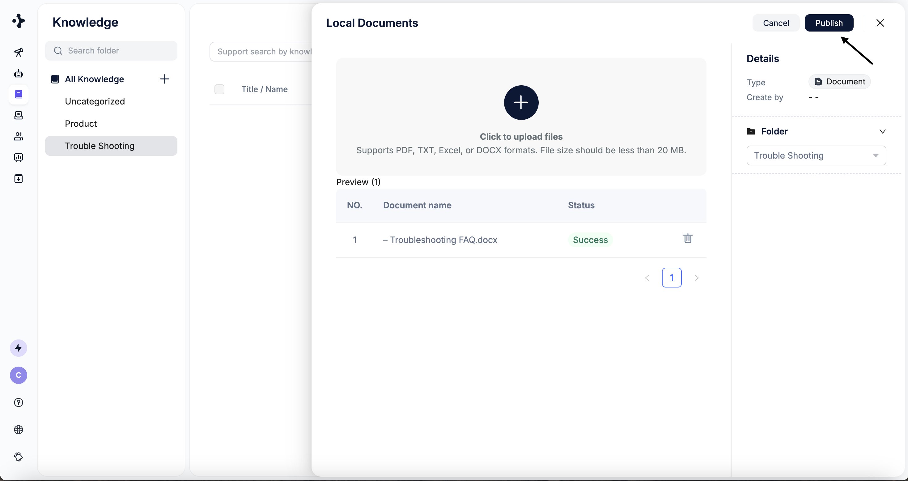Click the Preview (1) label

click(358, 182)
